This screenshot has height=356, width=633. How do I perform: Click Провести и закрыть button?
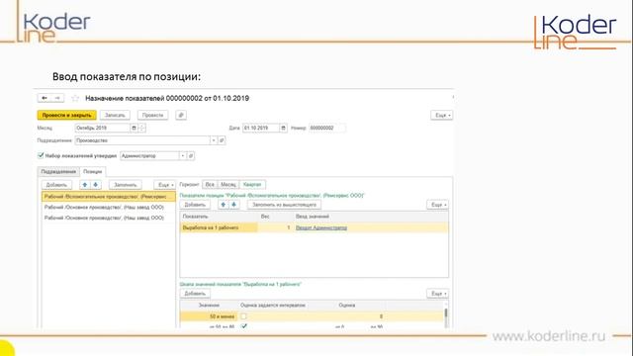(67, 115)
